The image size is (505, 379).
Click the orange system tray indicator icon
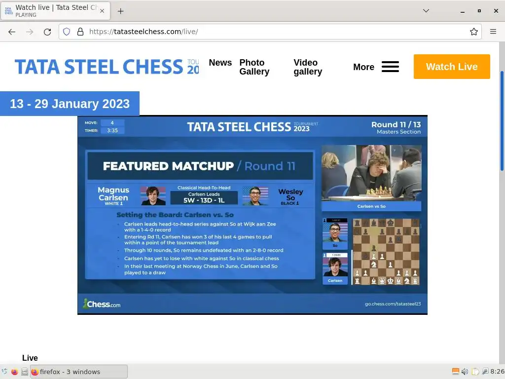tap(455, 371)
